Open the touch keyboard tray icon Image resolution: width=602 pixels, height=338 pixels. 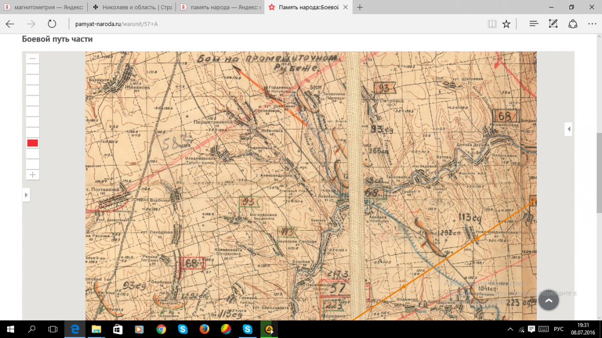[x=544, y=329]
